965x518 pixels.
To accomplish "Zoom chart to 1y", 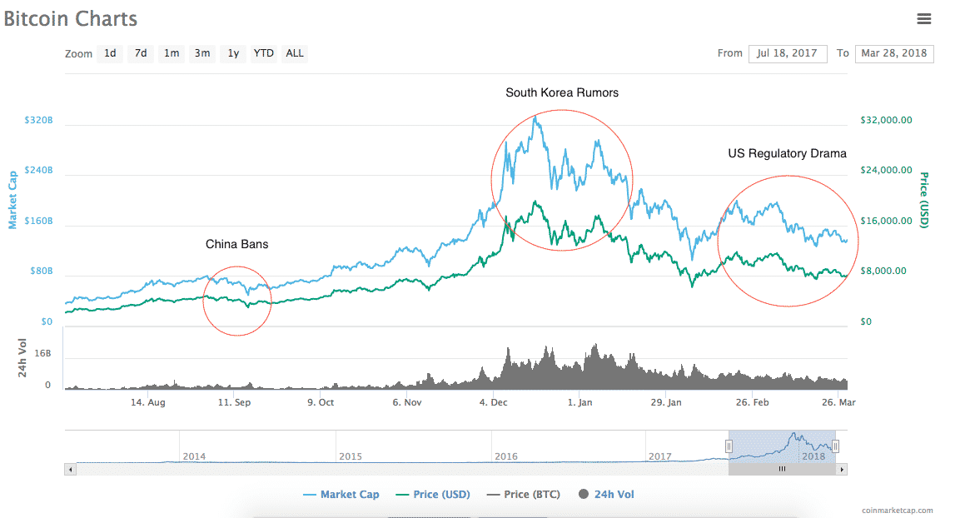I will [233, 53].
